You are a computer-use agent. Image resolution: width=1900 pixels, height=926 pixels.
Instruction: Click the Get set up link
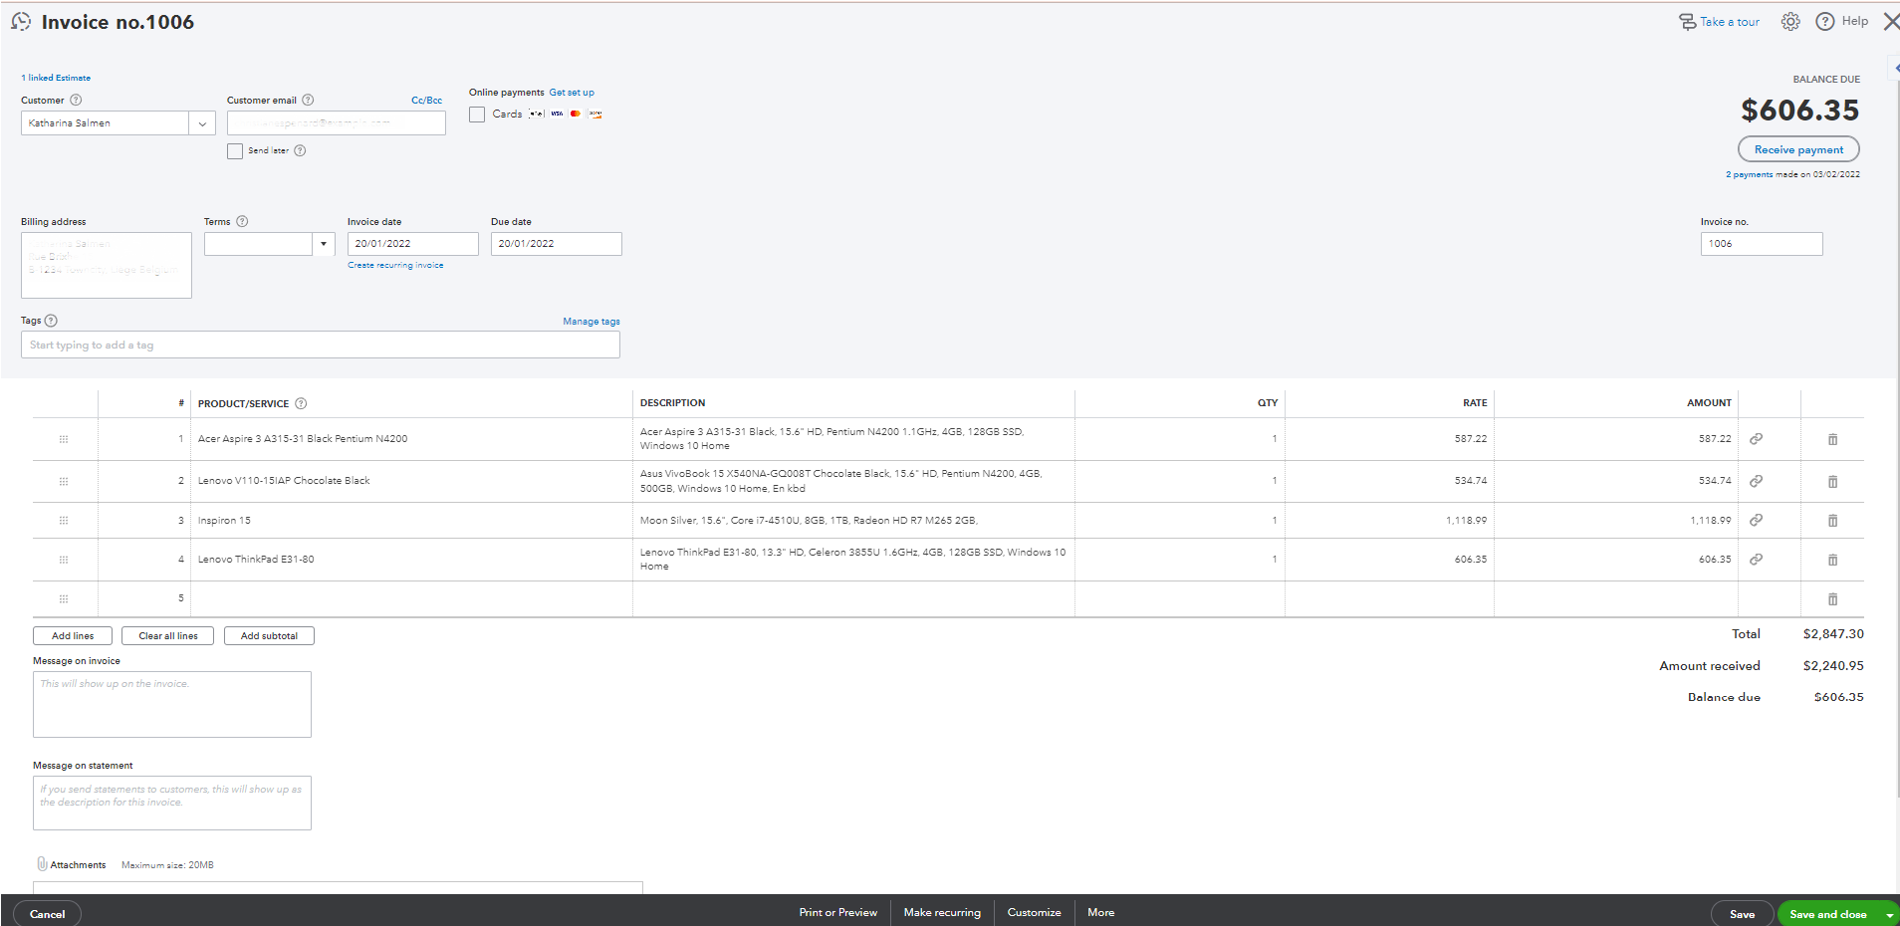(x=572, y=93)
